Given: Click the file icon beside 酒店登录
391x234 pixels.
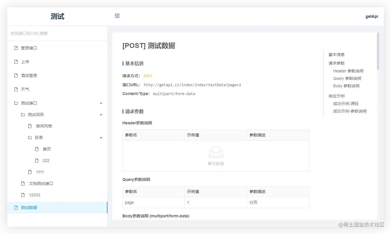Looking at the screenshot, I should pyautogui.click(x=16, y=76).
